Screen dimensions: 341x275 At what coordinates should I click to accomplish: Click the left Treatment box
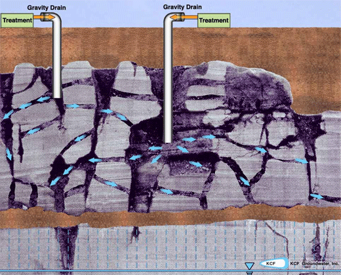17,20
